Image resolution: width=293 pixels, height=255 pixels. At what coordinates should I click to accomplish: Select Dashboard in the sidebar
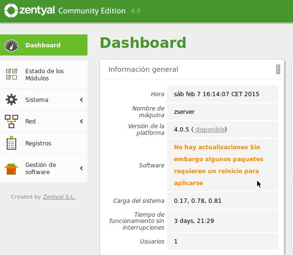pos(43,45)
